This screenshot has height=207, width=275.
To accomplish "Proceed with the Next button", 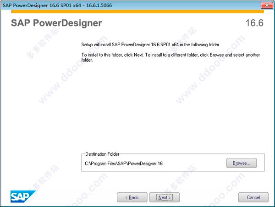I will [165, 197].
